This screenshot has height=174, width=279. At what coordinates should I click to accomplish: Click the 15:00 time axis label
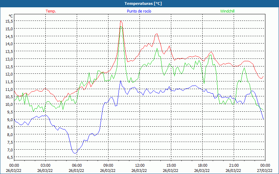pos(171,166)
